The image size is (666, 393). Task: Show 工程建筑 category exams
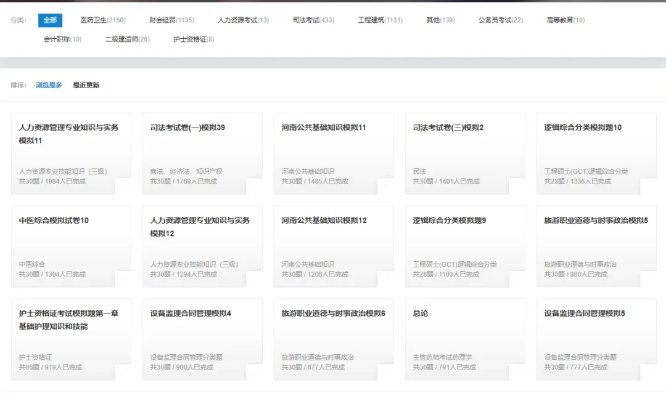click(x=380, y=20)
